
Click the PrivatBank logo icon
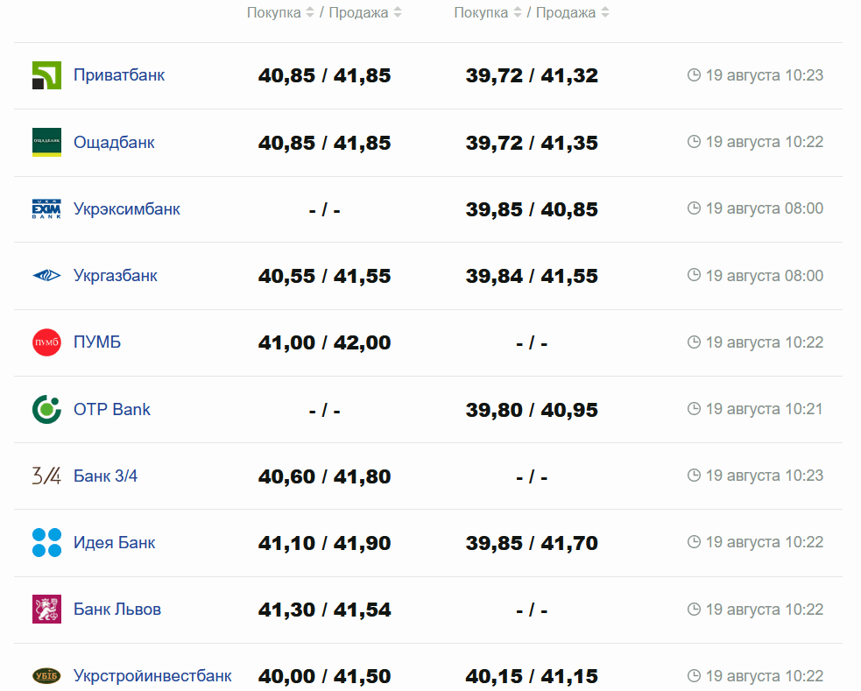46,75
